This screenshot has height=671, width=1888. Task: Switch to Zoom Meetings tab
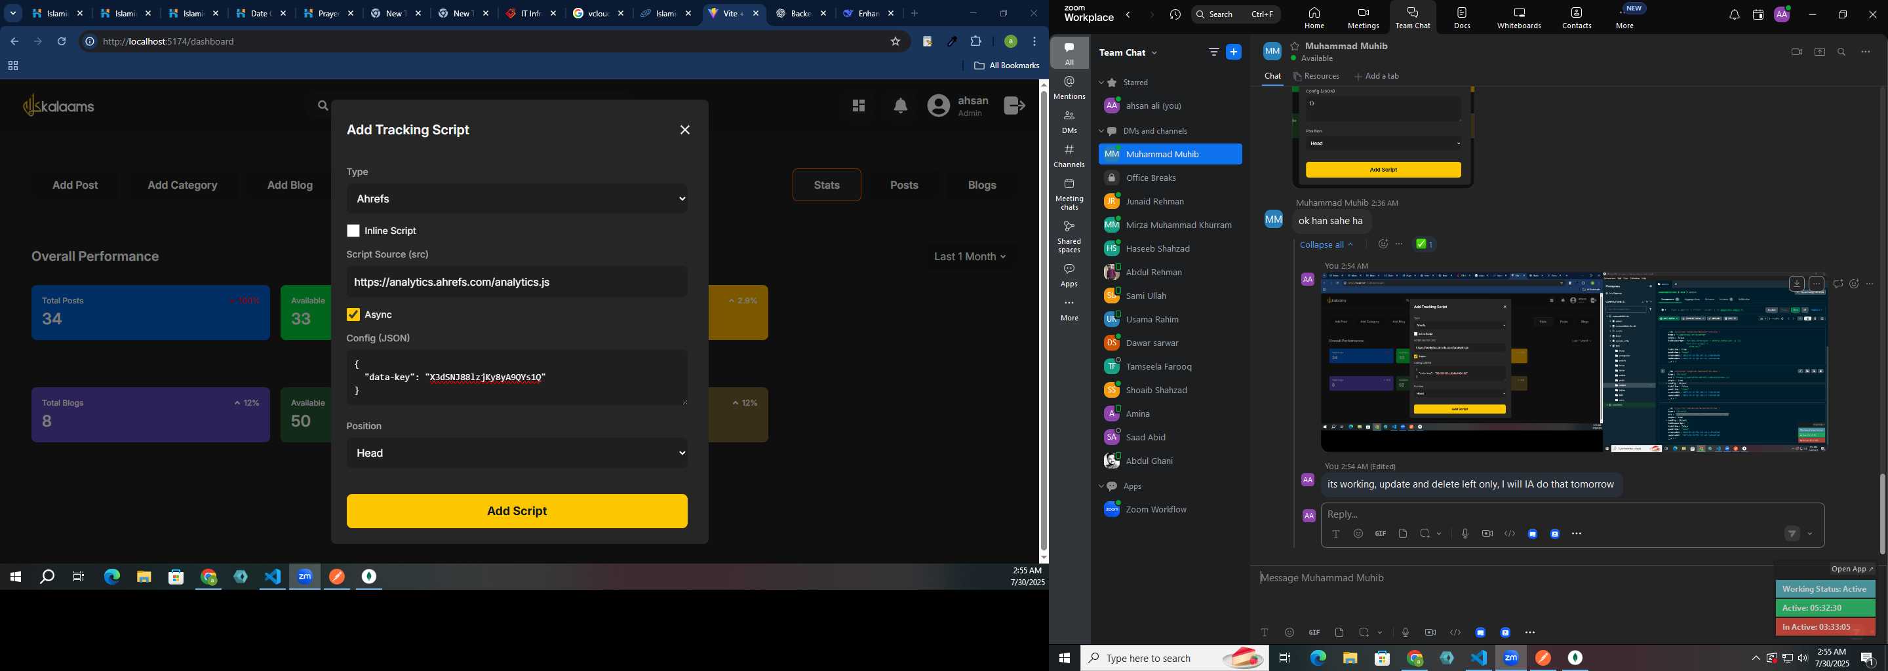pyautogui.click(x=1364, y=18)
